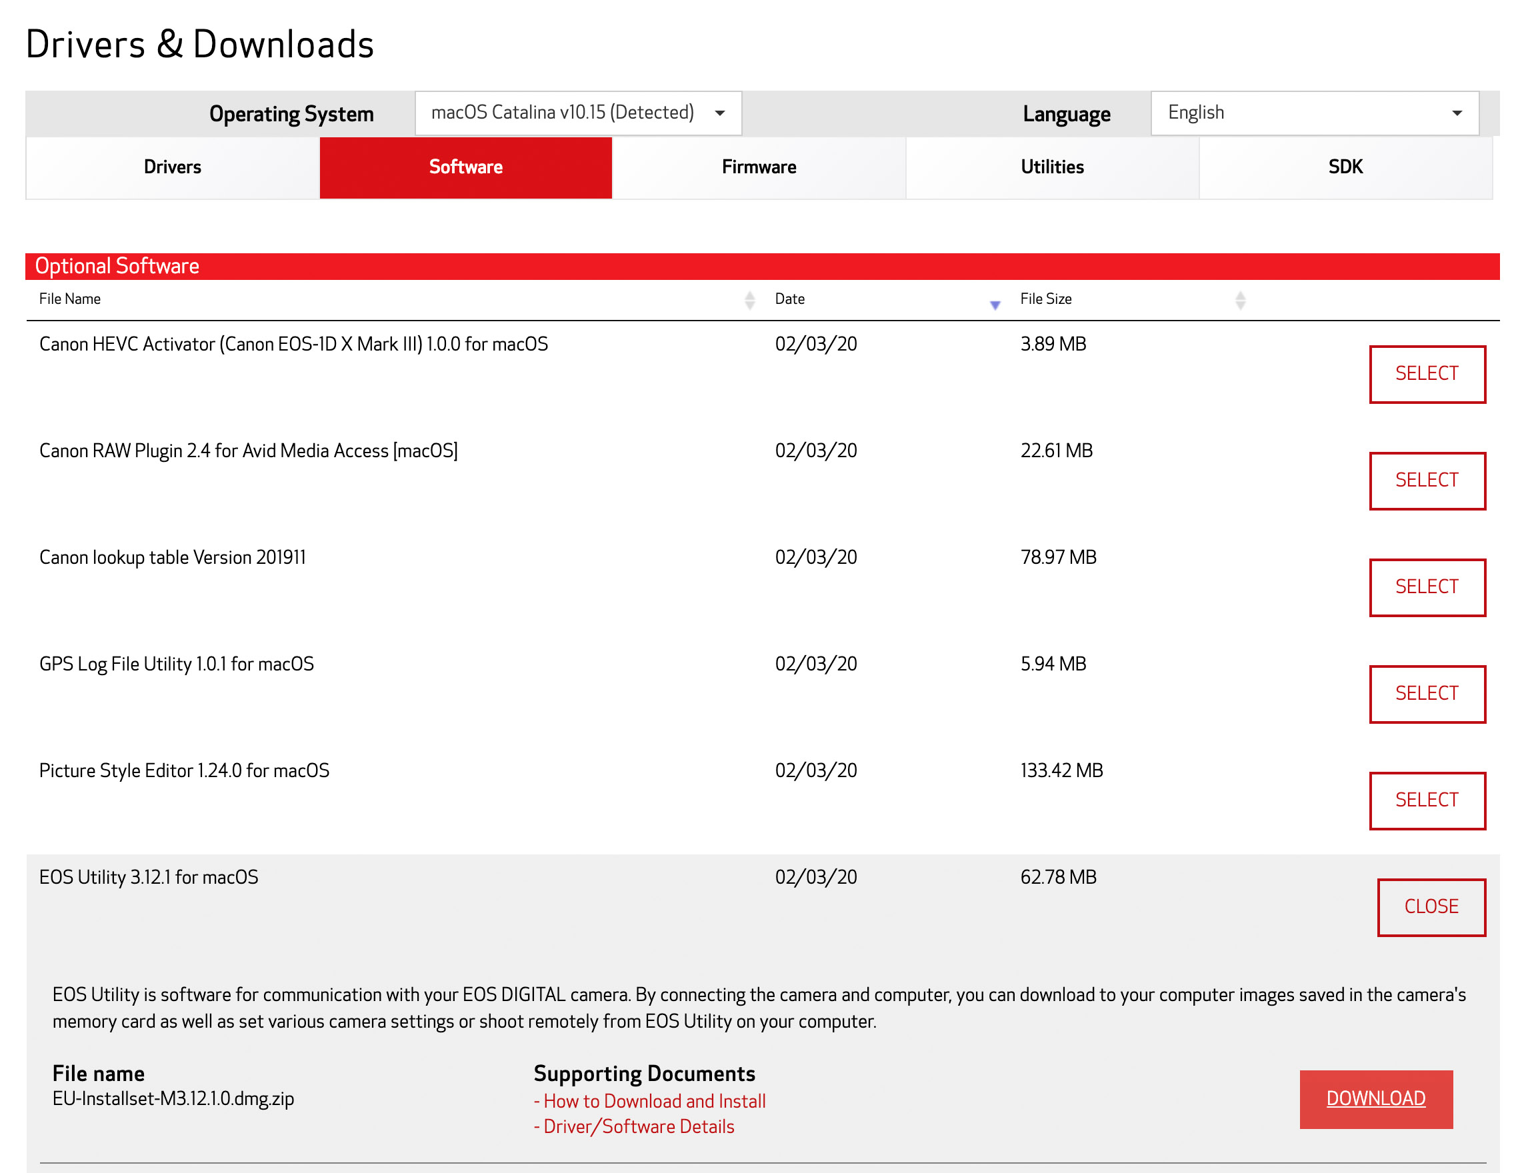Sort the list by File Name arrows
This screenshot has height=1173, width=1532.
pyautogui.click(x=750, y=300)
